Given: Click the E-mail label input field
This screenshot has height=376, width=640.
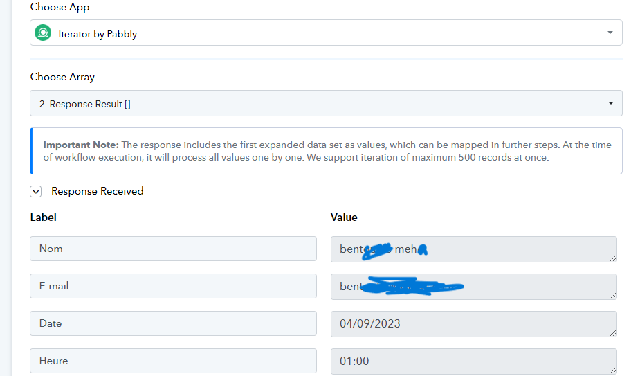Looking at the screenshot, I should point(173,286).
